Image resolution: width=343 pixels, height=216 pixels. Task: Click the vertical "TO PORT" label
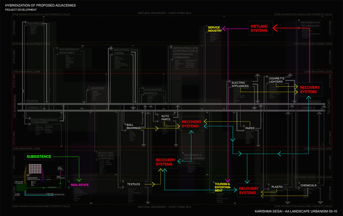(x=329, y=107)
